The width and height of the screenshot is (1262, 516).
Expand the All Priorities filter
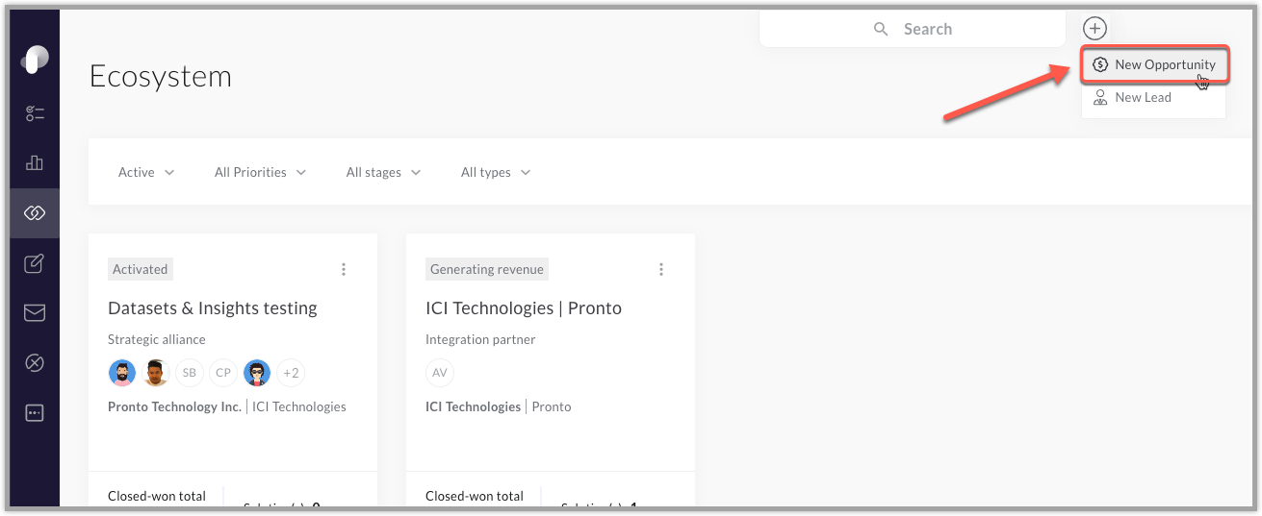coord(260,173)
